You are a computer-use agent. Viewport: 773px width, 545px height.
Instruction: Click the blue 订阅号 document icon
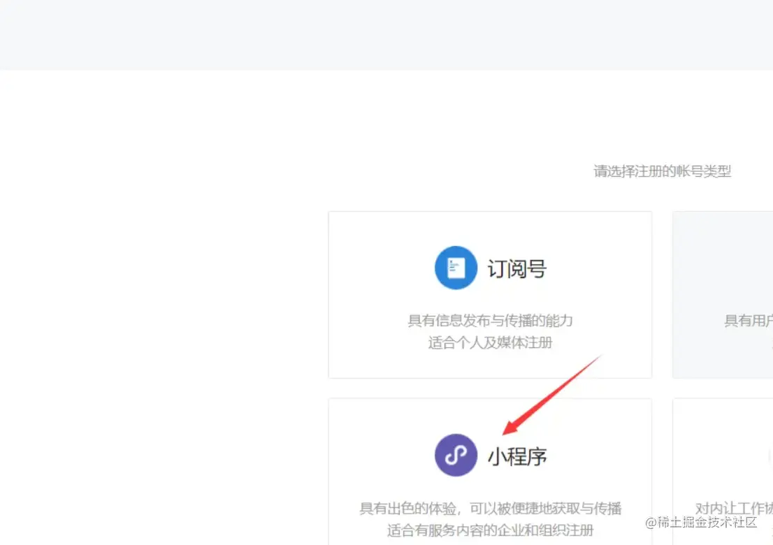coord(456,268)
